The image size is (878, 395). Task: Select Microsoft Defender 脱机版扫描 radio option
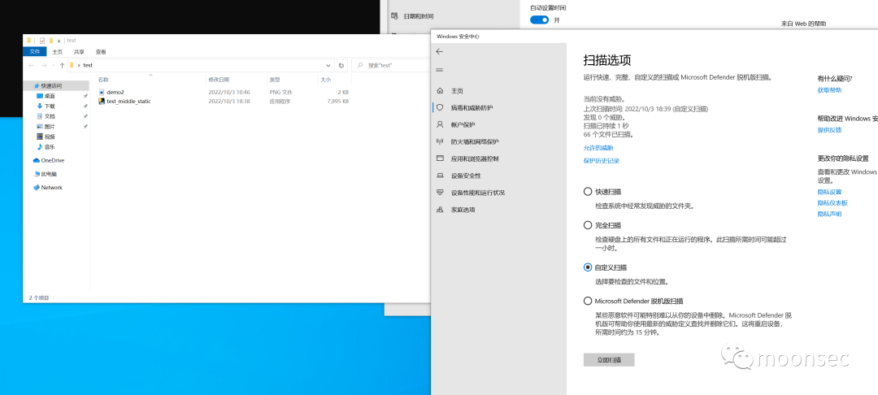(x=588, y=301)
